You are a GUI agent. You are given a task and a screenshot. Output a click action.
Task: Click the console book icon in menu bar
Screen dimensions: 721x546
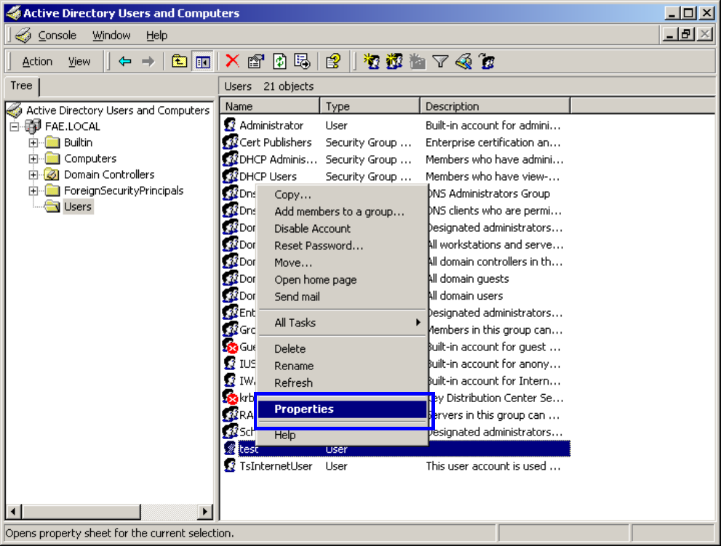tap(23, 36)
